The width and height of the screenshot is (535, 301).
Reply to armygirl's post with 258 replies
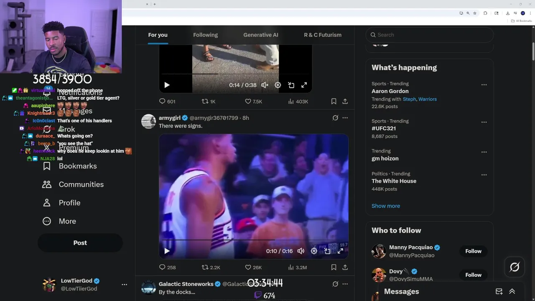167,267
